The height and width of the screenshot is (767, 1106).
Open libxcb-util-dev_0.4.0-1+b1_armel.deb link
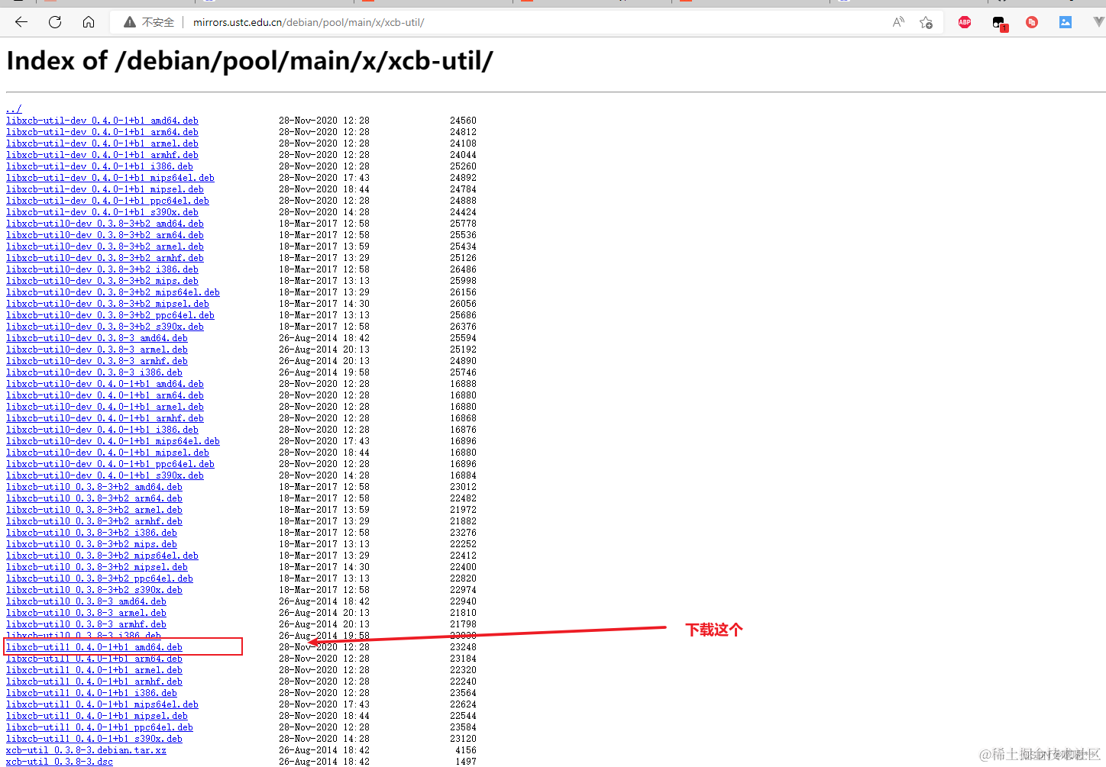(x=102, y=143)
